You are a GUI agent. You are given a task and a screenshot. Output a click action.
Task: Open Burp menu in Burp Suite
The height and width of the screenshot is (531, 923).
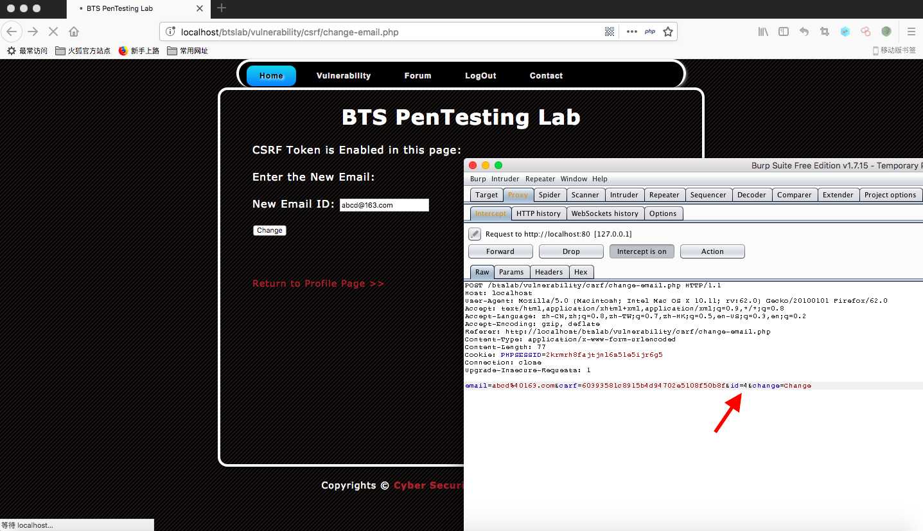[x=478, y=179]
